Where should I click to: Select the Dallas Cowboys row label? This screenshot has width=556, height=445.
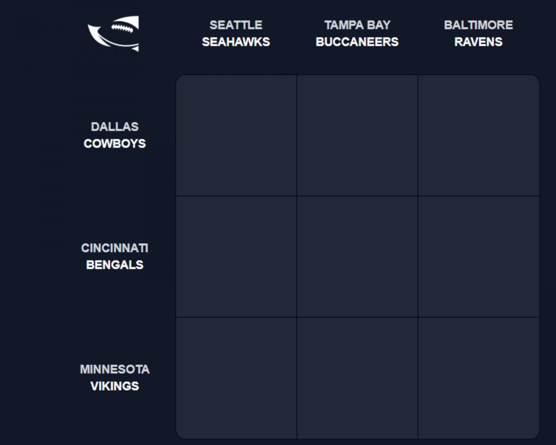click(x=115, y=135)
